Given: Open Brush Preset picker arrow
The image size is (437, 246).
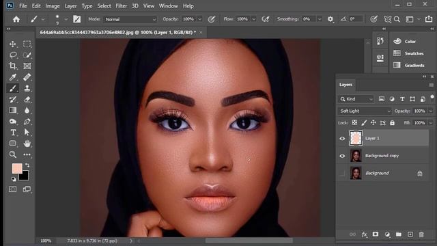Looking at the screenshot, I should pyautogui.click(x=66, y=19).
